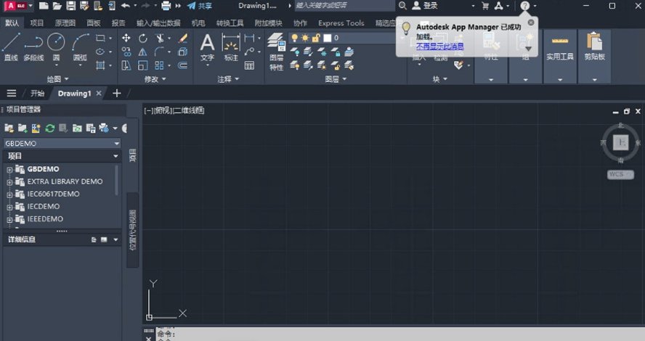Expand the IEC60617DEMO tree node
This screenshot has width=645, height=341.
click(x=9, y=194)
